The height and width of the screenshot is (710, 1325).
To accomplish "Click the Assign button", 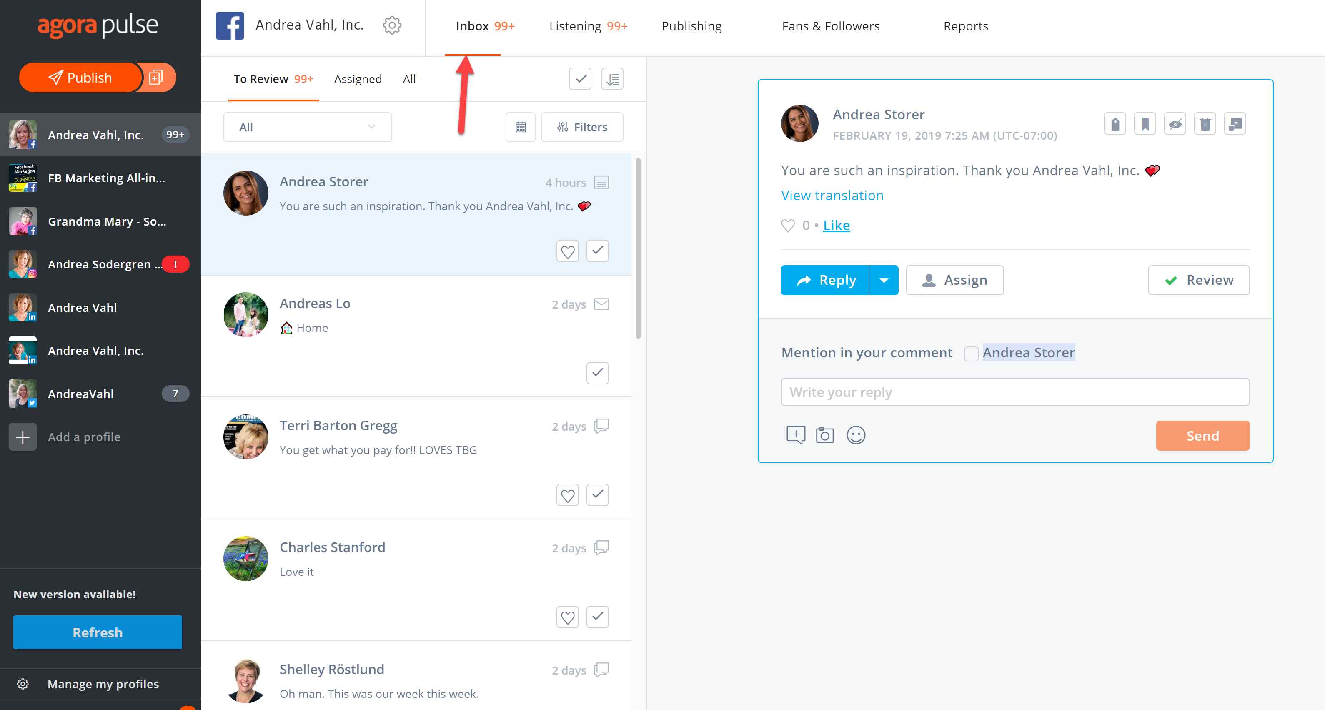I will click(954, 281).
